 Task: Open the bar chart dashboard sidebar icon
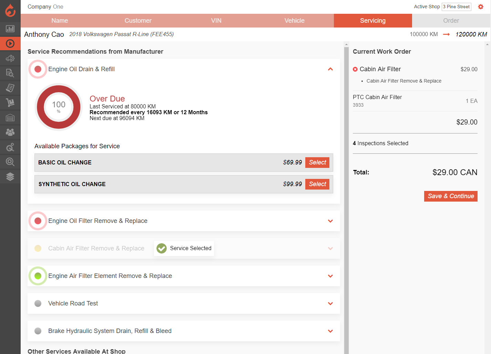(10, 29)
